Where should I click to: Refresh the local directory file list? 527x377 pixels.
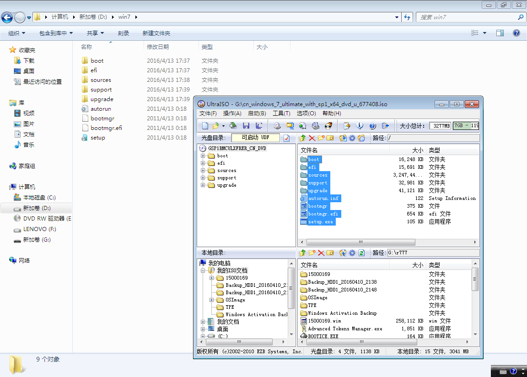[362, 253]
